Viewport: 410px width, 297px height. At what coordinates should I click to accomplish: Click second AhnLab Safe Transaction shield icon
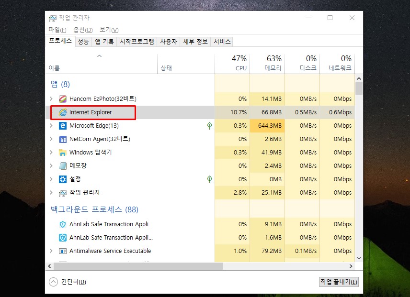pos(62,238)
